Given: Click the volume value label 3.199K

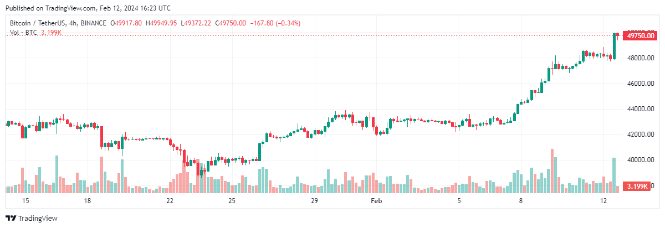Looking at the screenshot, I should pyautogui.click(x=636, y=186).
